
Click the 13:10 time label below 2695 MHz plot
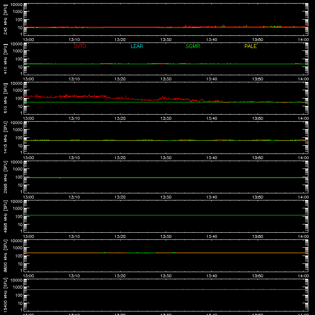pos(74,197)
